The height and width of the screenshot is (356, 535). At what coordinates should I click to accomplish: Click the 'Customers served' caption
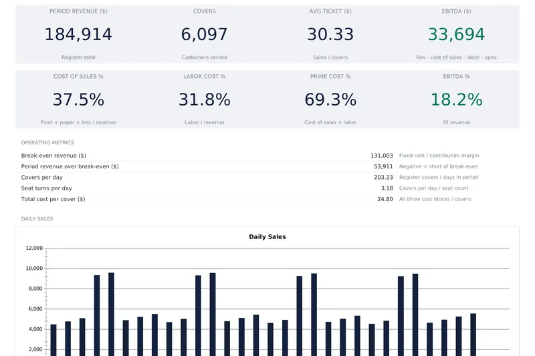[x=204, y=57]
